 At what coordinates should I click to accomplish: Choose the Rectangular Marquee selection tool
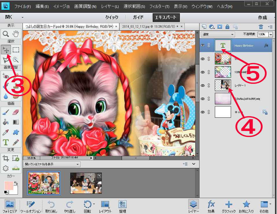16,49
